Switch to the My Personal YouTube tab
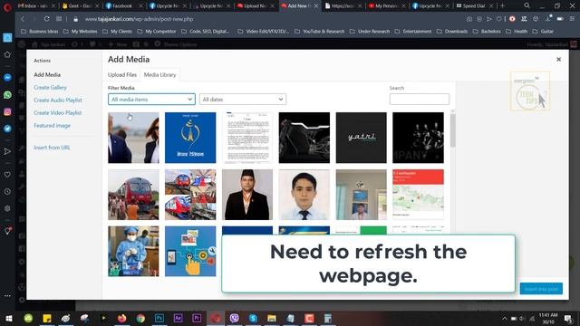Viewport: 580px width, 326px height. click(386, 6)
